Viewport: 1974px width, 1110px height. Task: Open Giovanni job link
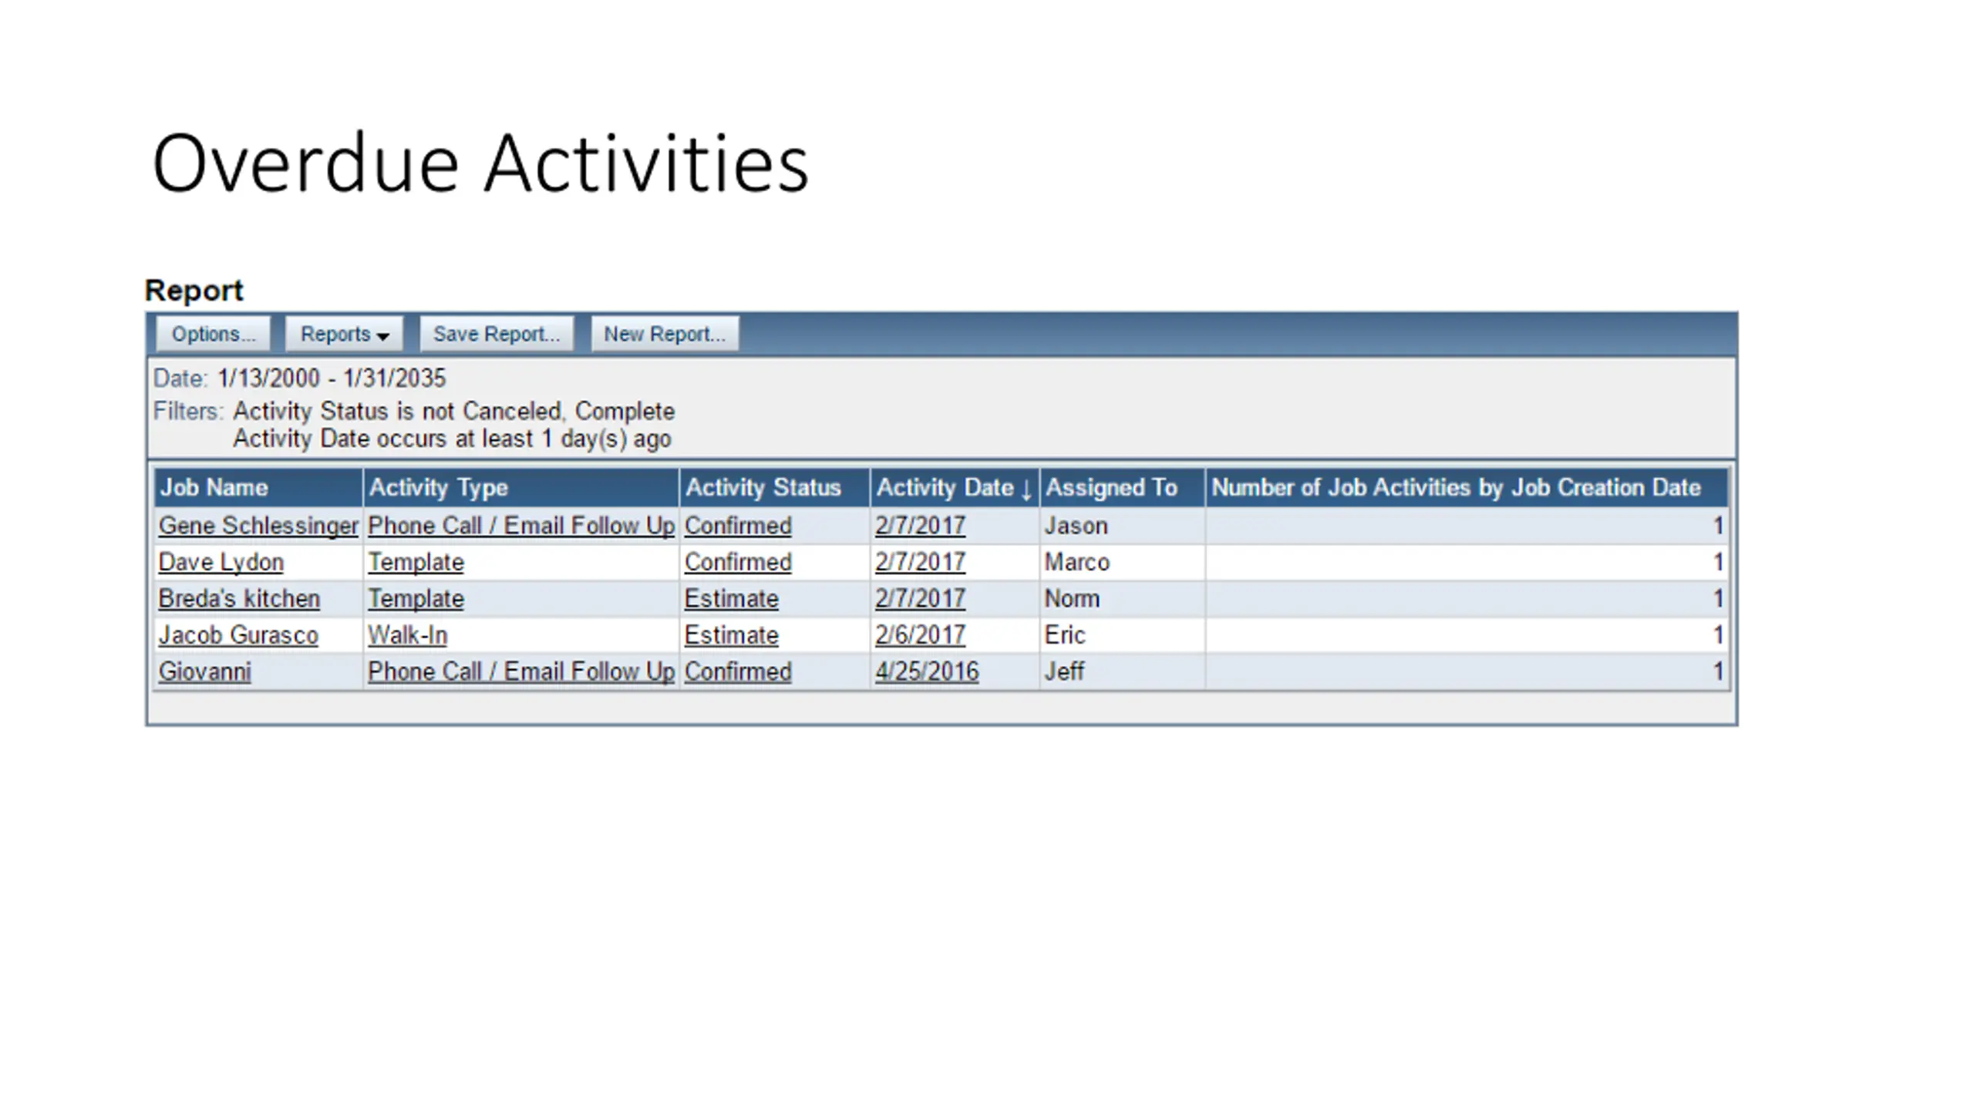(205, 671)
